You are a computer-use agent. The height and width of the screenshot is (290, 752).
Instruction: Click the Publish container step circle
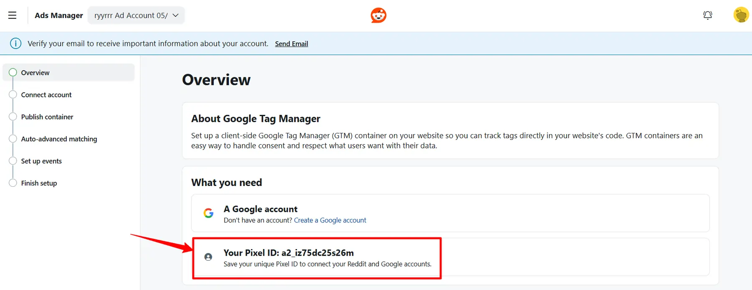click(13, 117)
